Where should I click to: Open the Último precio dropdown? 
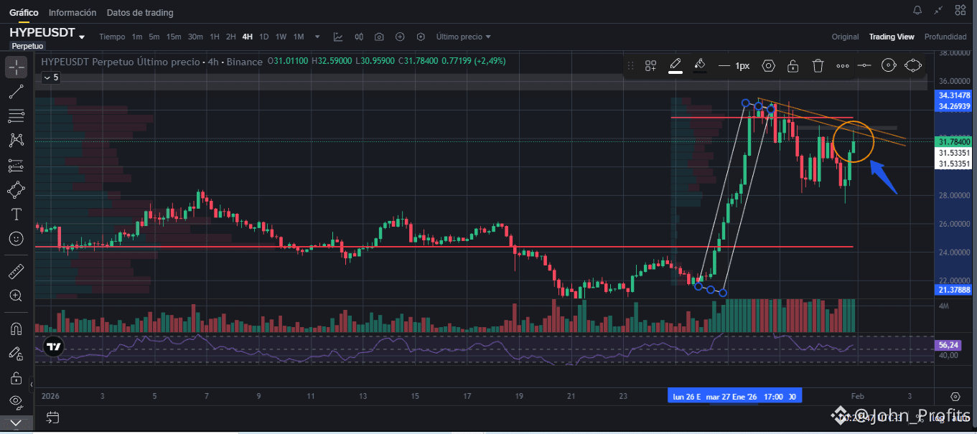464,37
